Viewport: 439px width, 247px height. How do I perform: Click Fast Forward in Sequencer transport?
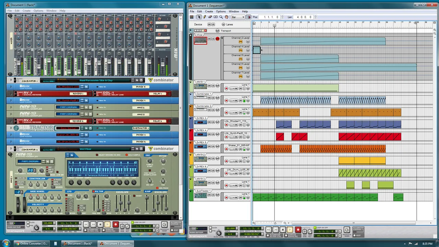[276, 230]
